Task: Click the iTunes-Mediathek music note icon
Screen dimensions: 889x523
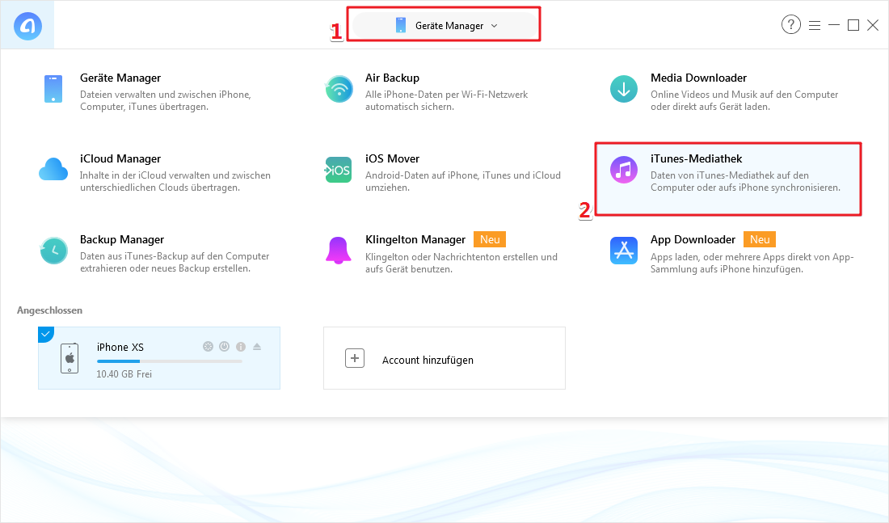Action: coord(624,171)
